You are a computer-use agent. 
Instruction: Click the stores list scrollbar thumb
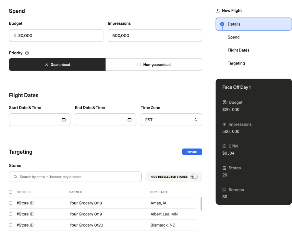[x=201, y=204]
